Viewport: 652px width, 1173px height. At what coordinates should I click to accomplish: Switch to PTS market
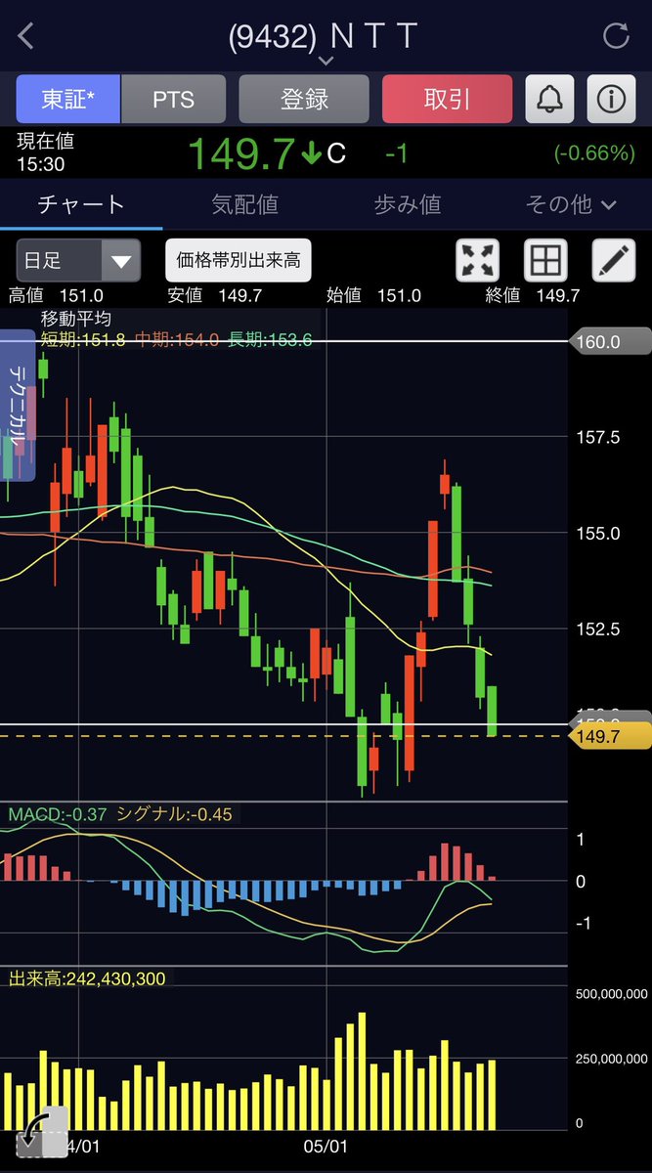(173, 99)
